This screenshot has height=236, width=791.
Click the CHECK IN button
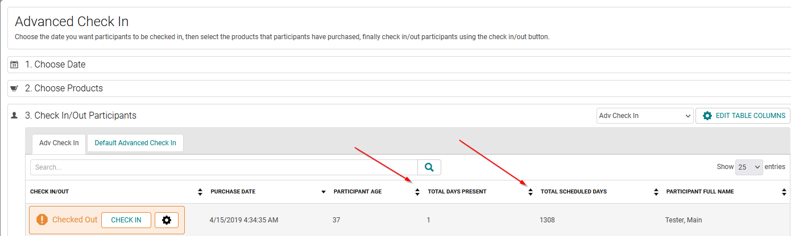pyautogui.click(x=126, y=220)
